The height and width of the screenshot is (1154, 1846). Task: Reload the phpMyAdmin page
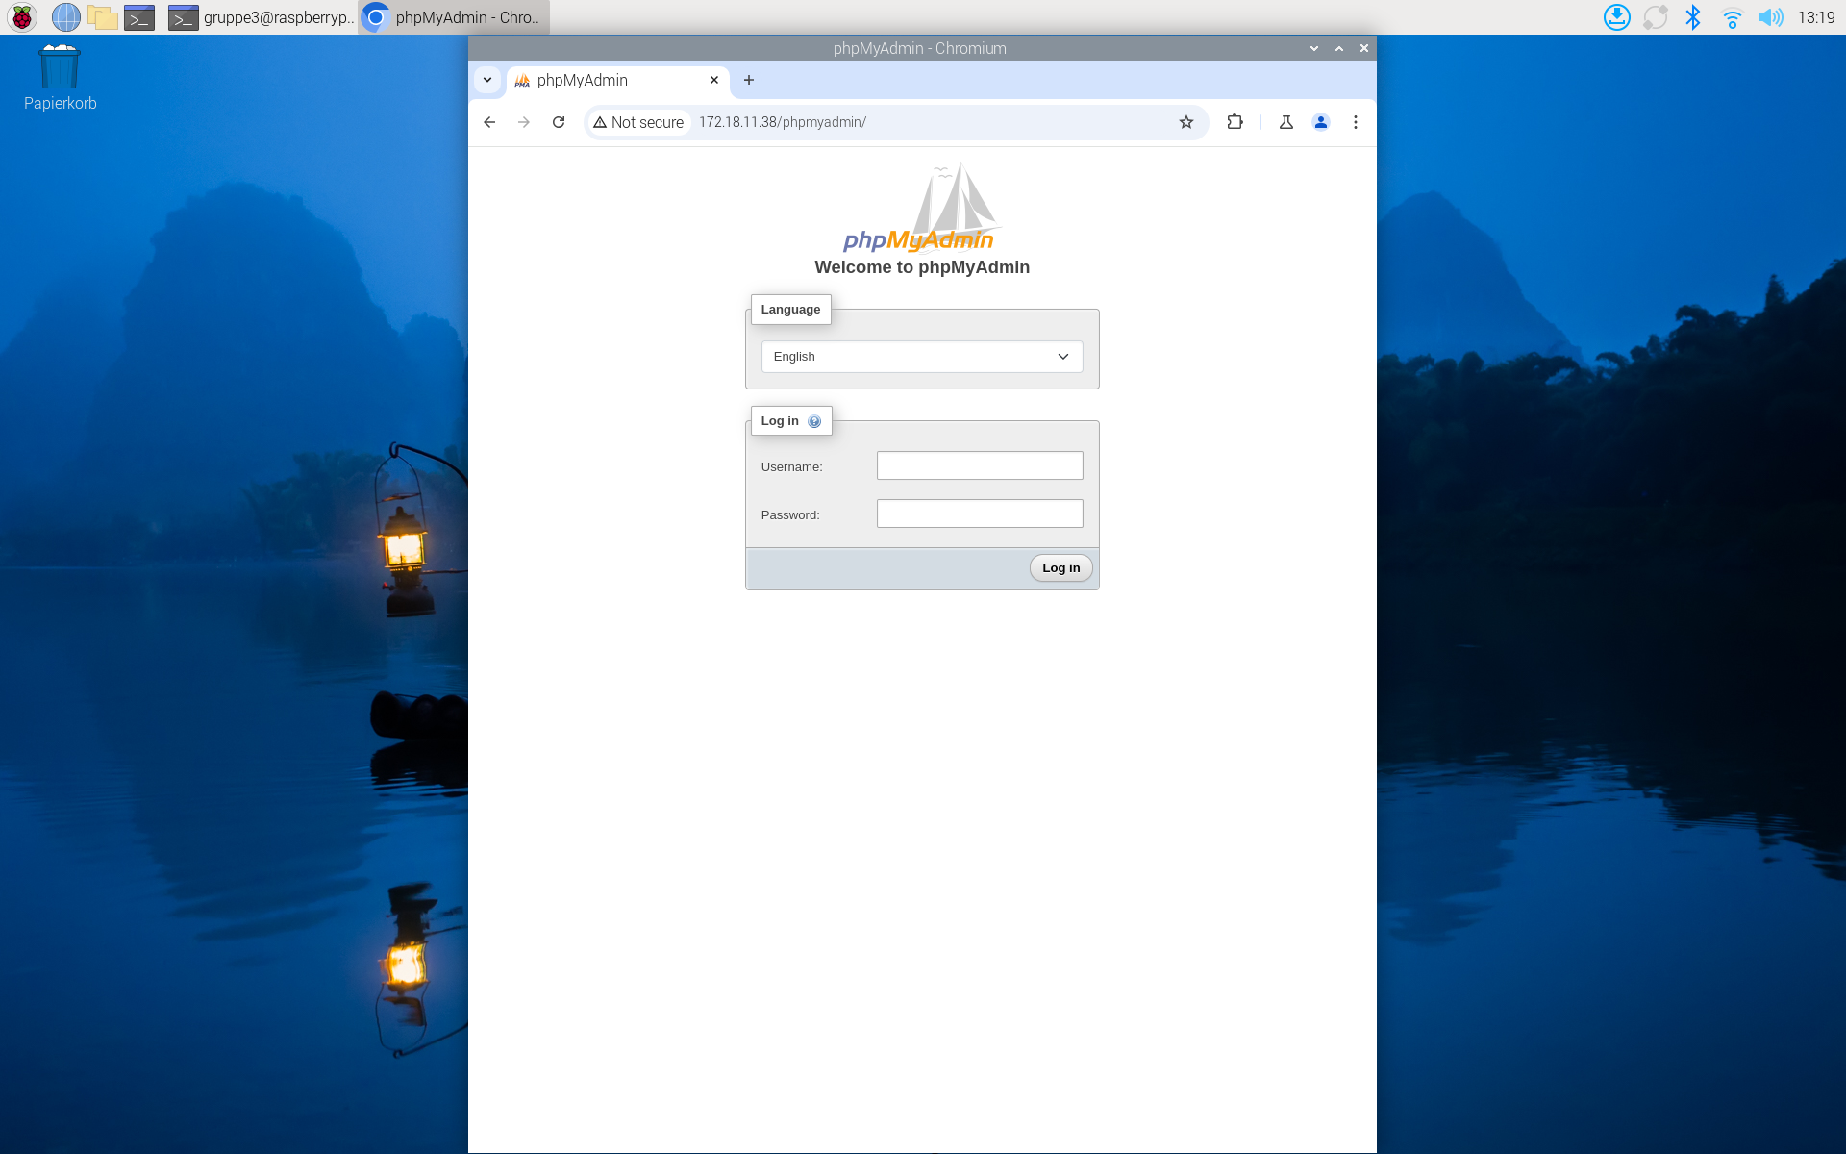559,122
